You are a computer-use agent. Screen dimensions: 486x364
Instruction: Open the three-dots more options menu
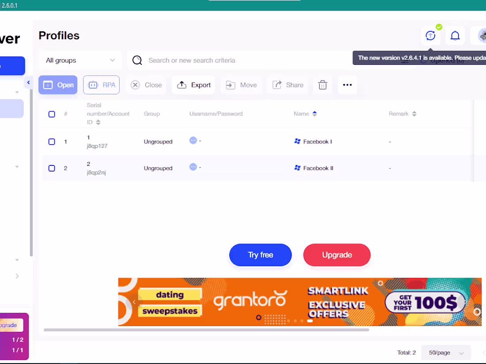[347, 85]
